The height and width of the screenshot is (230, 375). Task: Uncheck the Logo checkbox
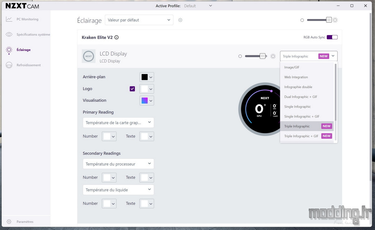132,89
